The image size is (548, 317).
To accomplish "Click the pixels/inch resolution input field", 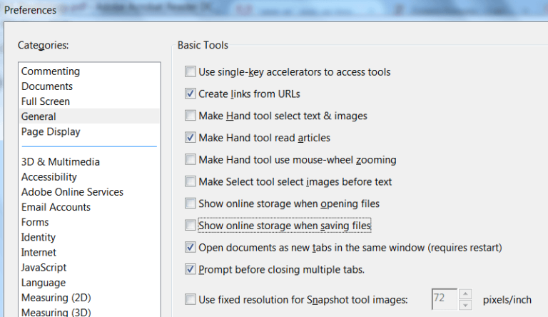I will coord(445,299).
